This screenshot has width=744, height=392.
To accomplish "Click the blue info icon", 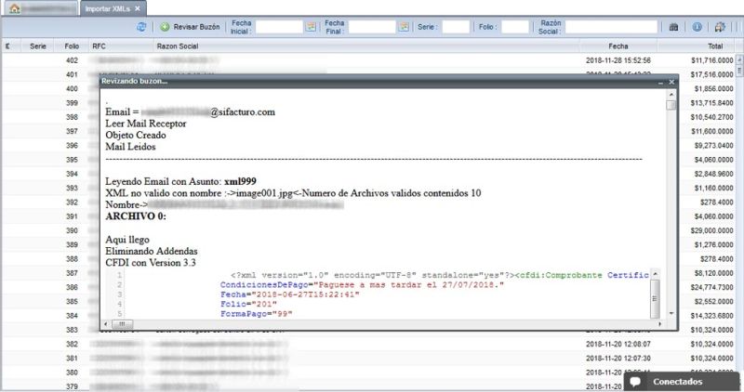I will point(697,27).
